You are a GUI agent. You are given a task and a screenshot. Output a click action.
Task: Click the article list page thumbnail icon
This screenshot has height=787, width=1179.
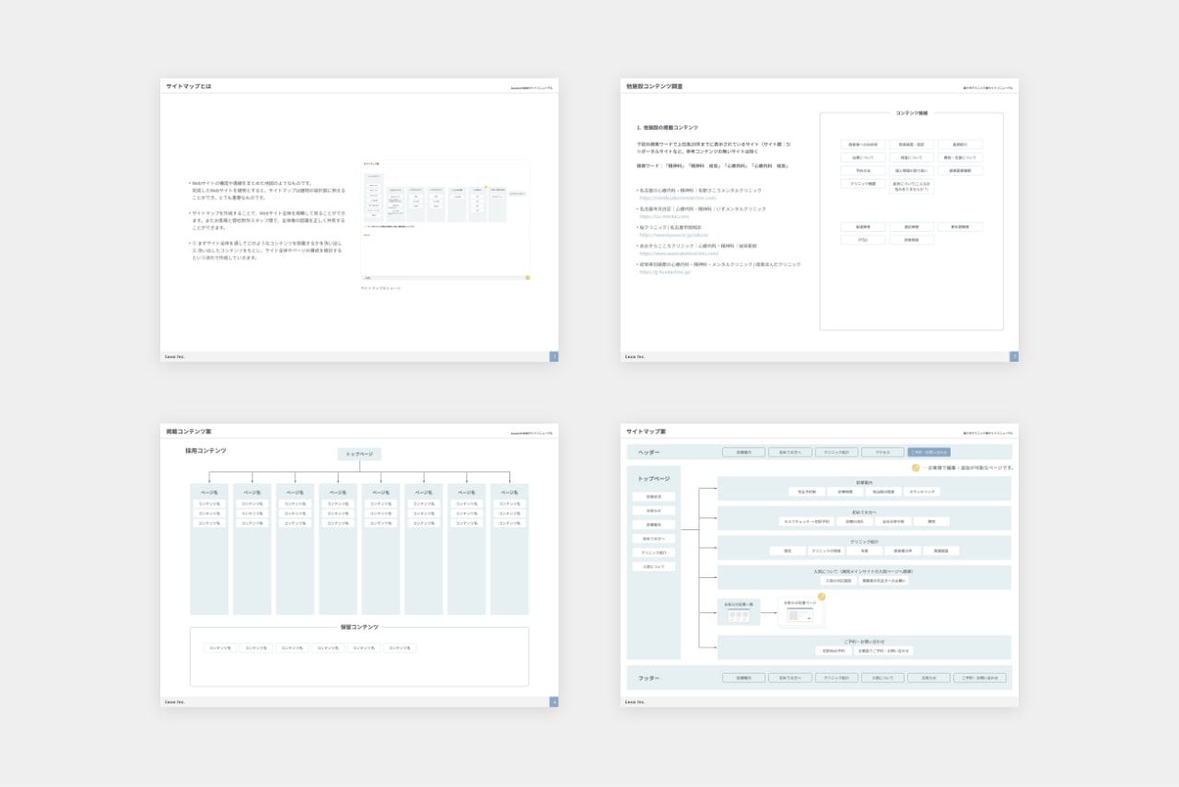click(739, 614)
